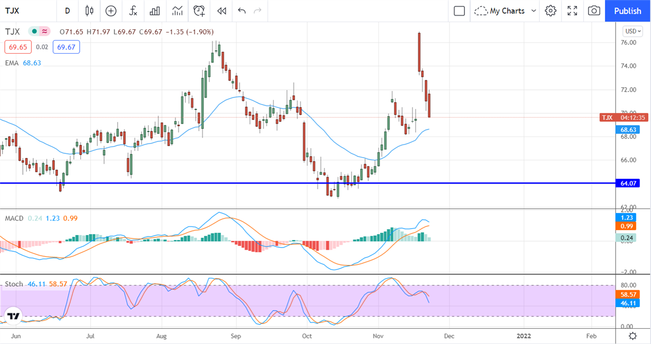651x344 pixels.
Task: Change the D time interval
Action: (67, 10)
